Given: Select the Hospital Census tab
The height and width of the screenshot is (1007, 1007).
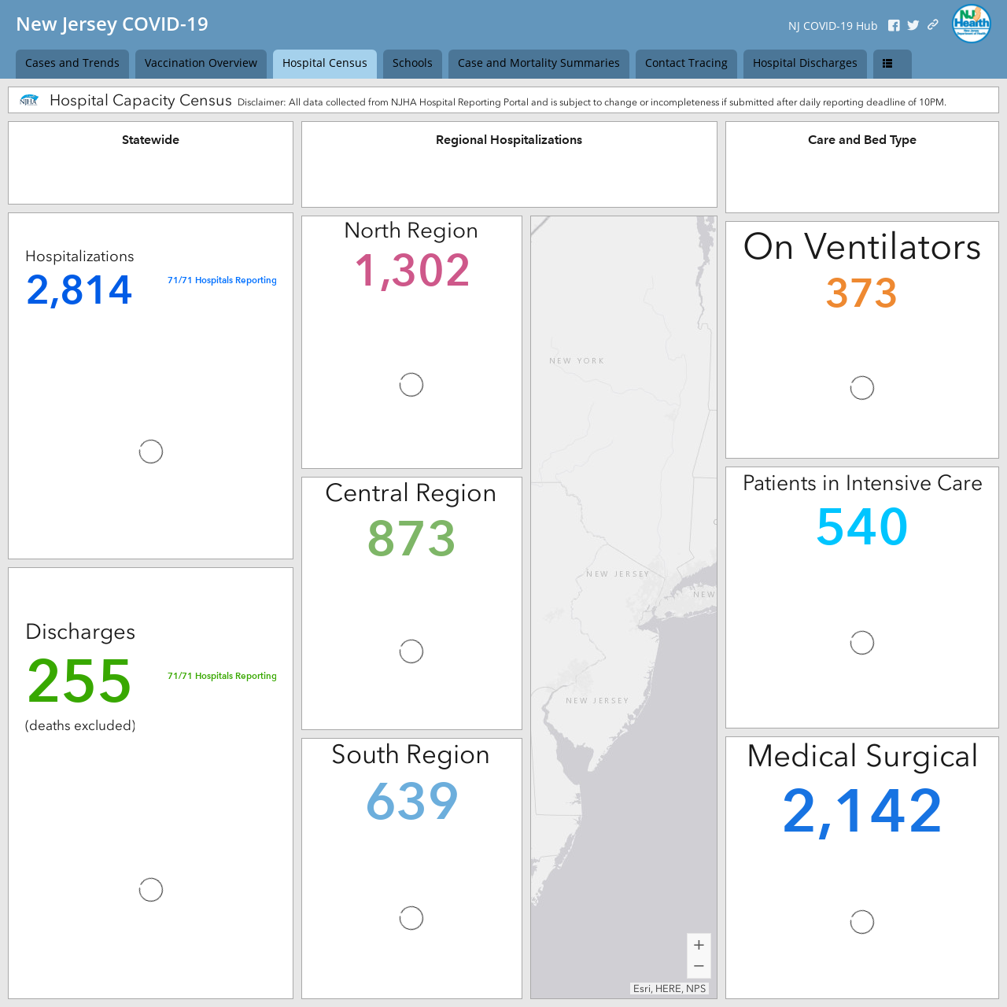Looking at the screenshot, I should 325,64.
